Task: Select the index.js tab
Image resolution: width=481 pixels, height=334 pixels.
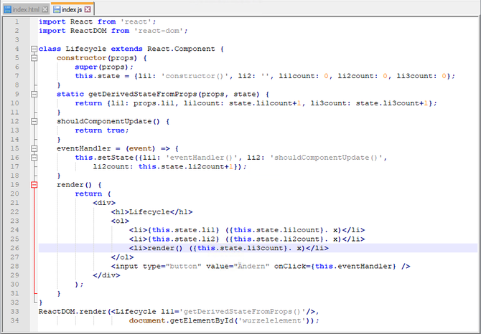Action: [72, 9]
